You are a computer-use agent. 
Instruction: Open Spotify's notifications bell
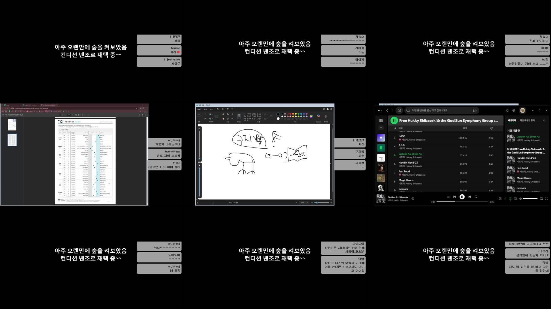pos(507,110)
